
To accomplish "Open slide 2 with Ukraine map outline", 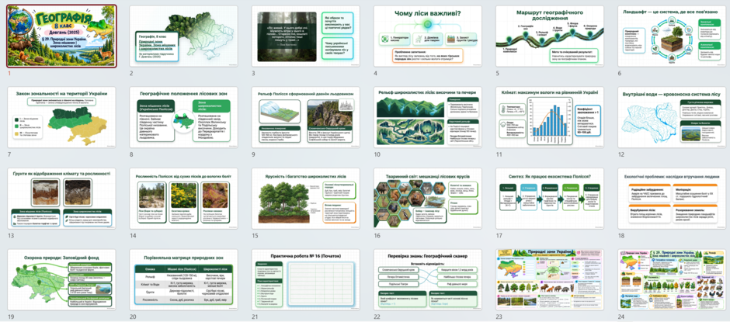I will pos(183,36).
